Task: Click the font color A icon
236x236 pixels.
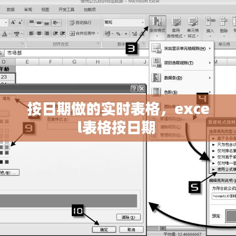Action: click(4, 34)
